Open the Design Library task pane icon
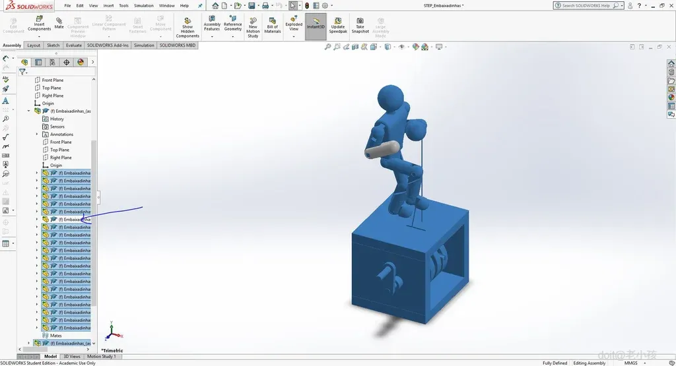This screenshot has height=366, width=676. [671, 73]
